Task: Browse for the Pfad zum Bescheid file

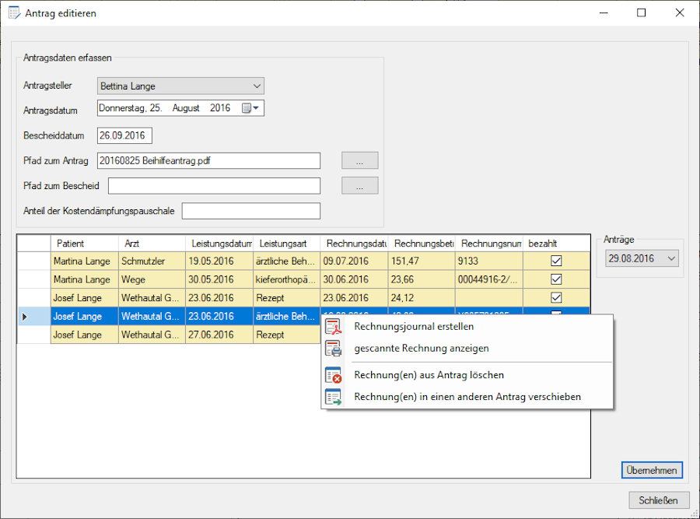Action: pos(359,186)
